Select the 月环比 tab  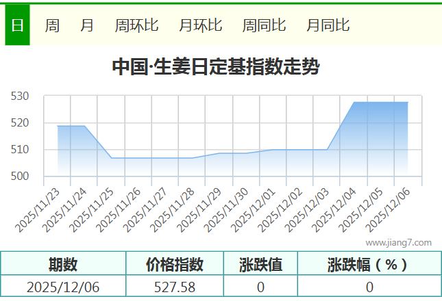(200, 25)
